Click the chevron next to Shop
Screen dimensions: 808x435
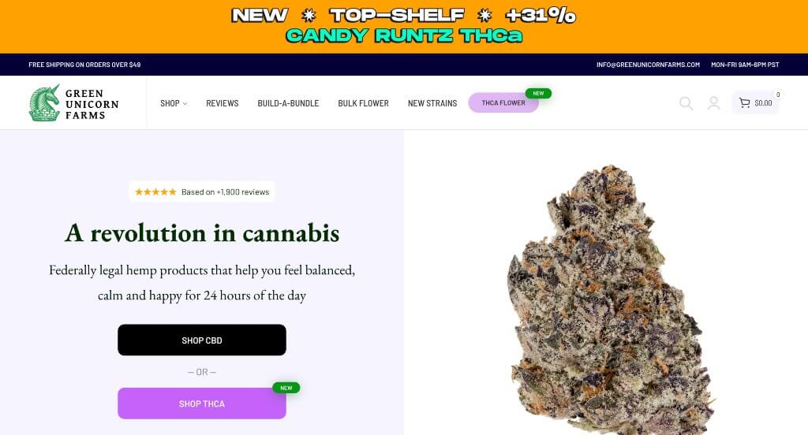coord(185,103)
